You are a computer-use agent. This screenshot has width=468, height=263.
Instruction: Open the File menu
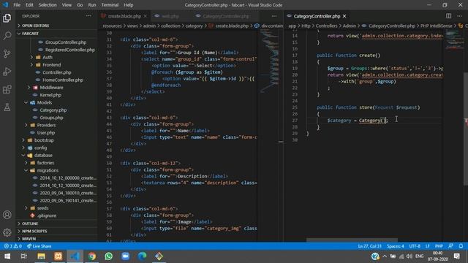17,5
